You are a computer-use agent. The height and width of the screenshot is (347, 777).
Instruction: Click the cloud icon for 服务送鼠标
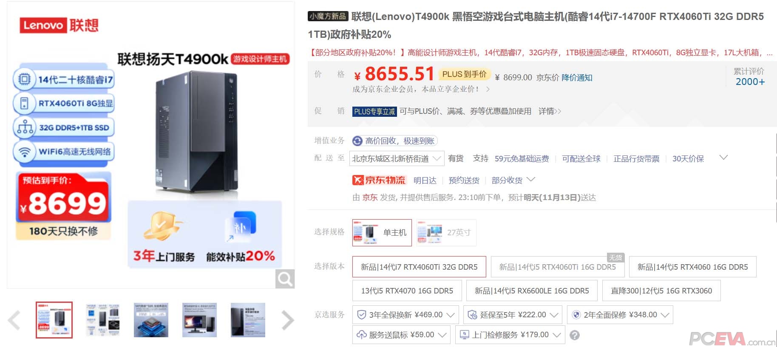tap(362, 335)
